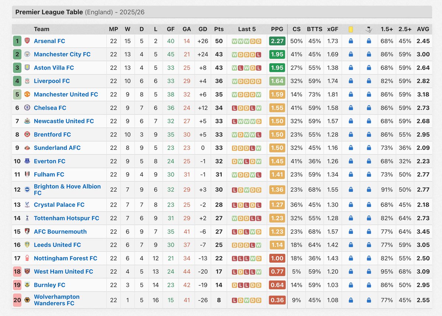This screenshot has width=442, height=316.
Task: Click the Chelsea FC club crest
Action: [27, 108]
